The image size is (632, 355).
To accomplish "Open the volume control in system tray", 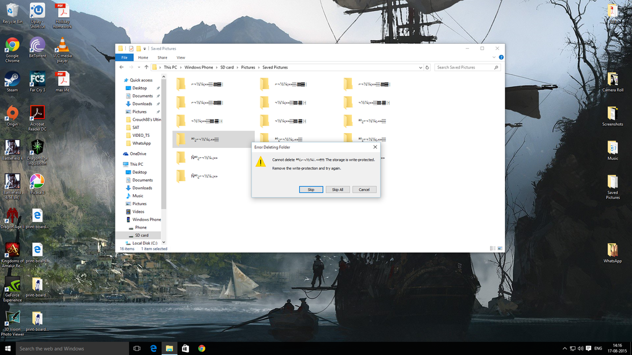I will [x=580, y=349].
